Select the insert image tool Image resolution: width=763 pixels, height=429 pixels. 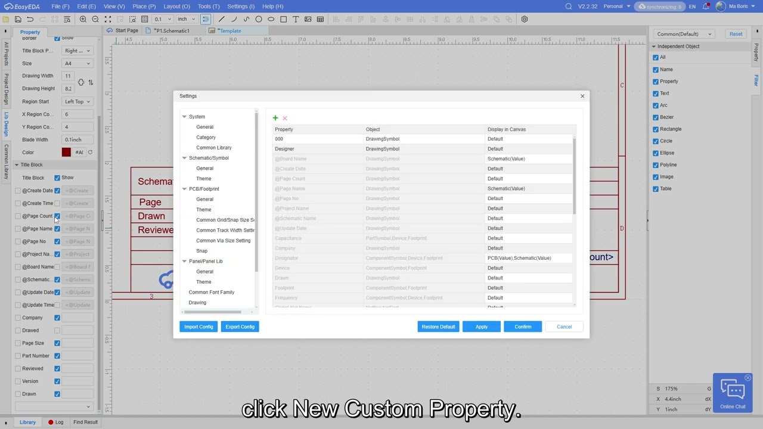308,19
